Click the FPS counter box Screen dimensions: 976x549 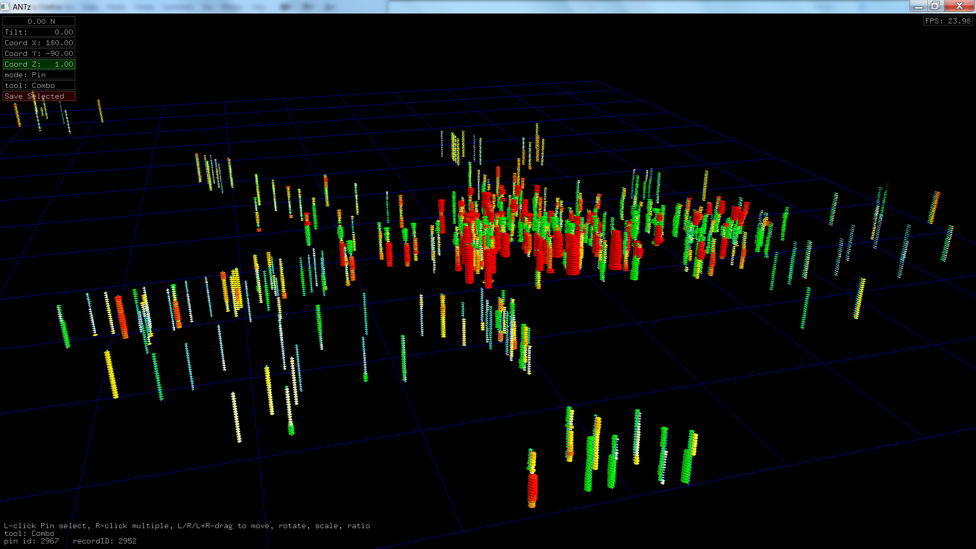pos(948,21)
